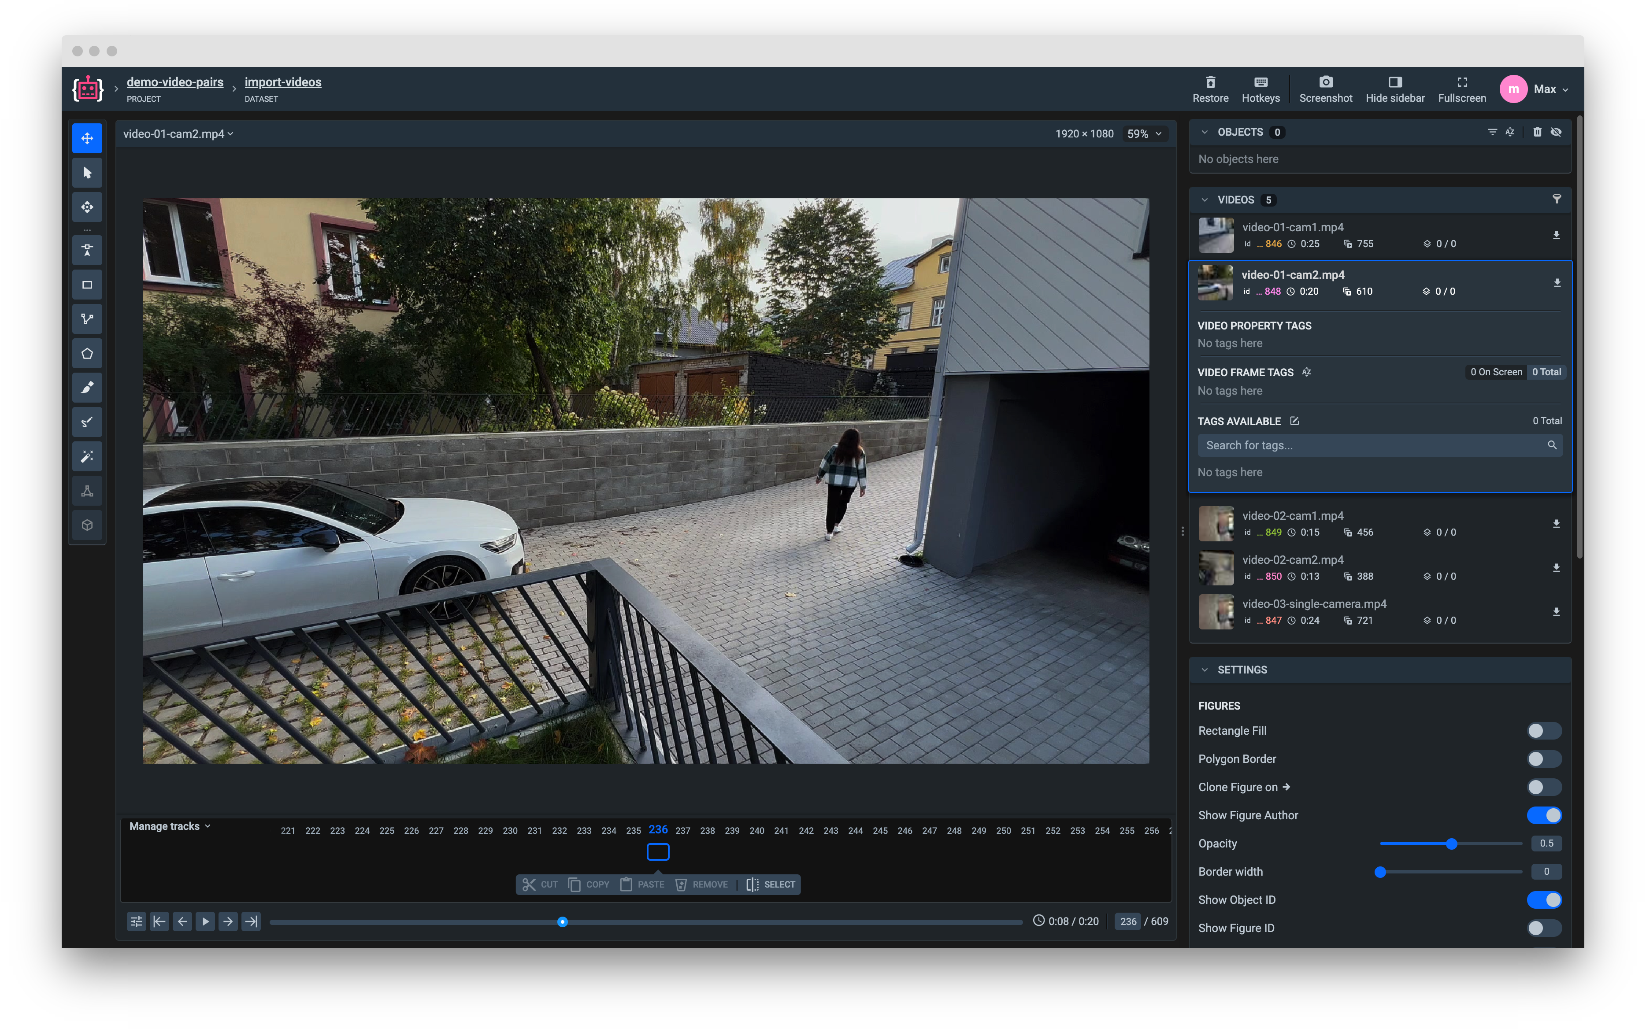This screenshot has height=1036, width=1646.
Task: Open the Max user menu
Action: (1533, 89)
